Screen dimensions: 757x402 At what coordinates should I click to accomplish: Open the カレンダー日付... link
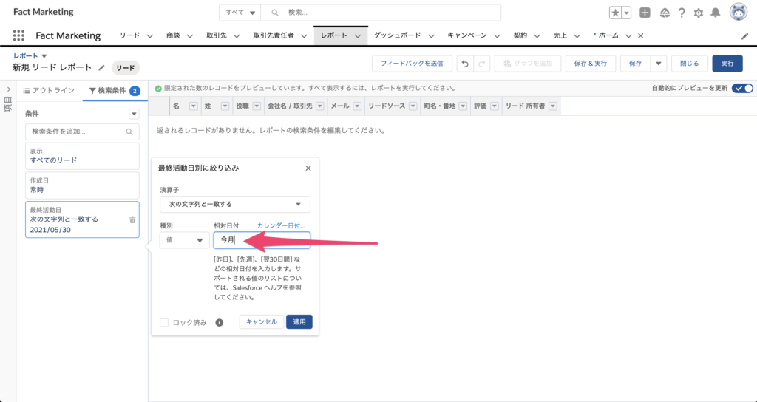click(282, 226)
